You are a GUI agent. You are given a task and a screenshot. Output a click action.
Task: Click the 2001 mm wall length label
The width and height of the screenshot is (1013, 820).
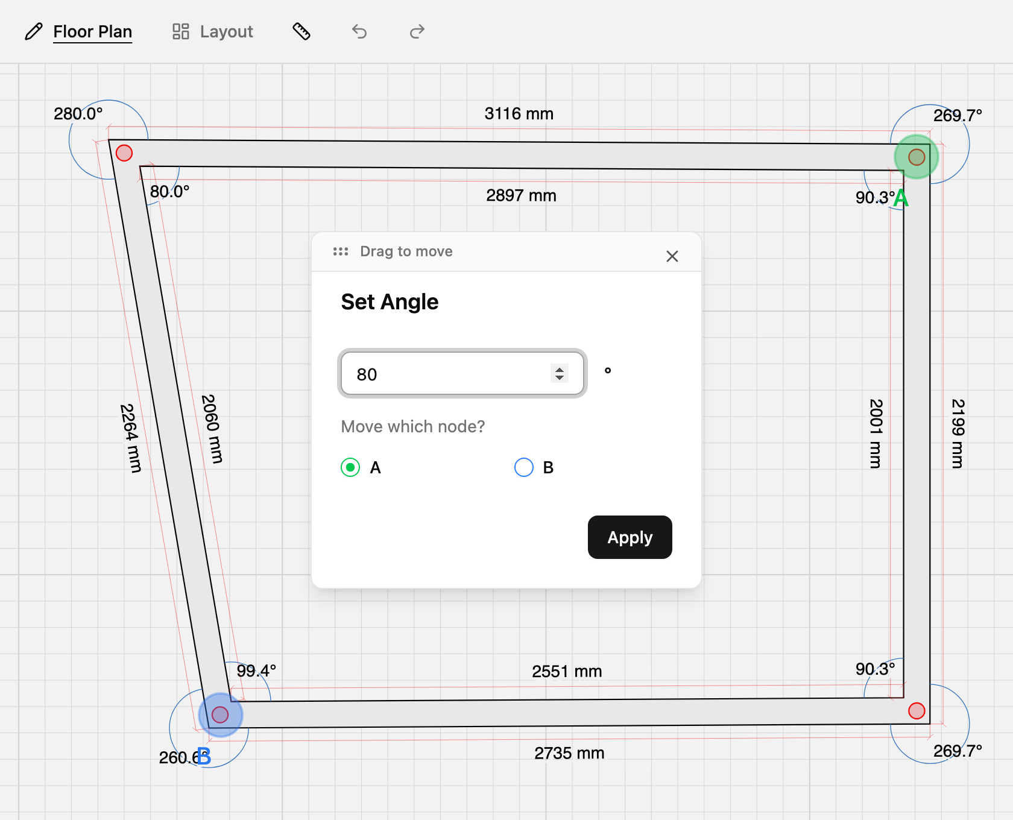pyautogui.click(x=876, y=434)
